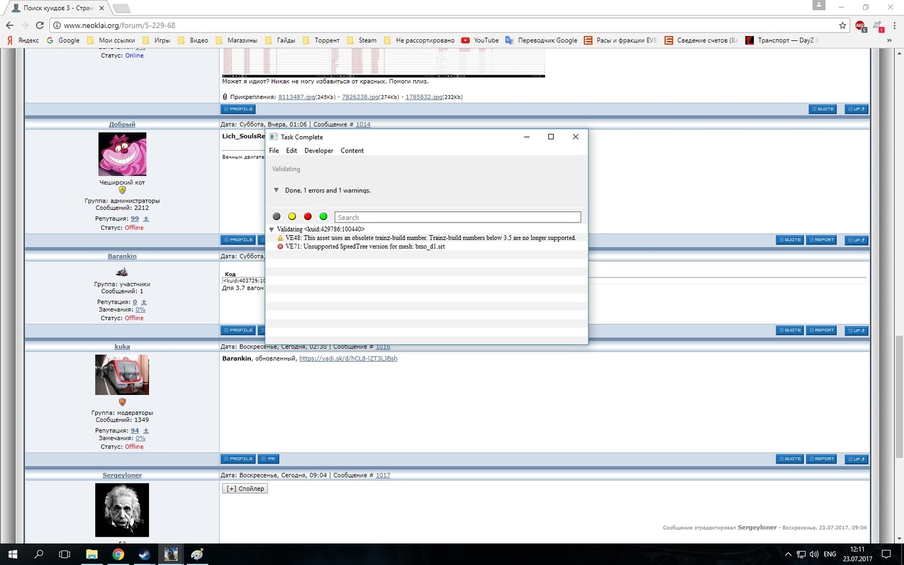Open the Content menu
This screenshot has height=565, width=904.
(352, 151)
